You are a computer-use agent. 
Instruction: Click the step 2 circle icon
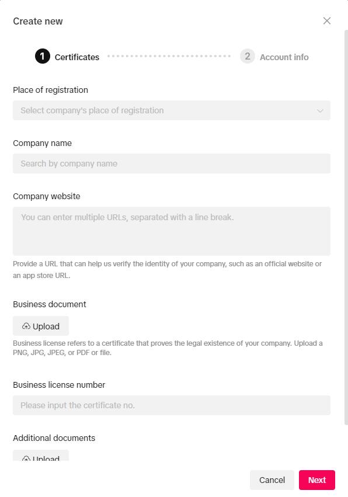[248, 56]
